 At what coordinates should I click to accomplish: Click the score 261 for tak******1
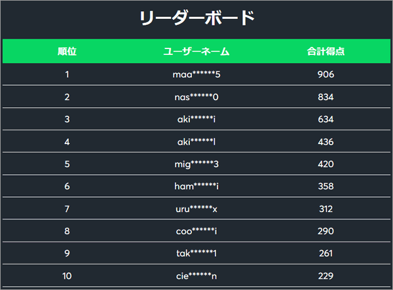pos(326,253)
